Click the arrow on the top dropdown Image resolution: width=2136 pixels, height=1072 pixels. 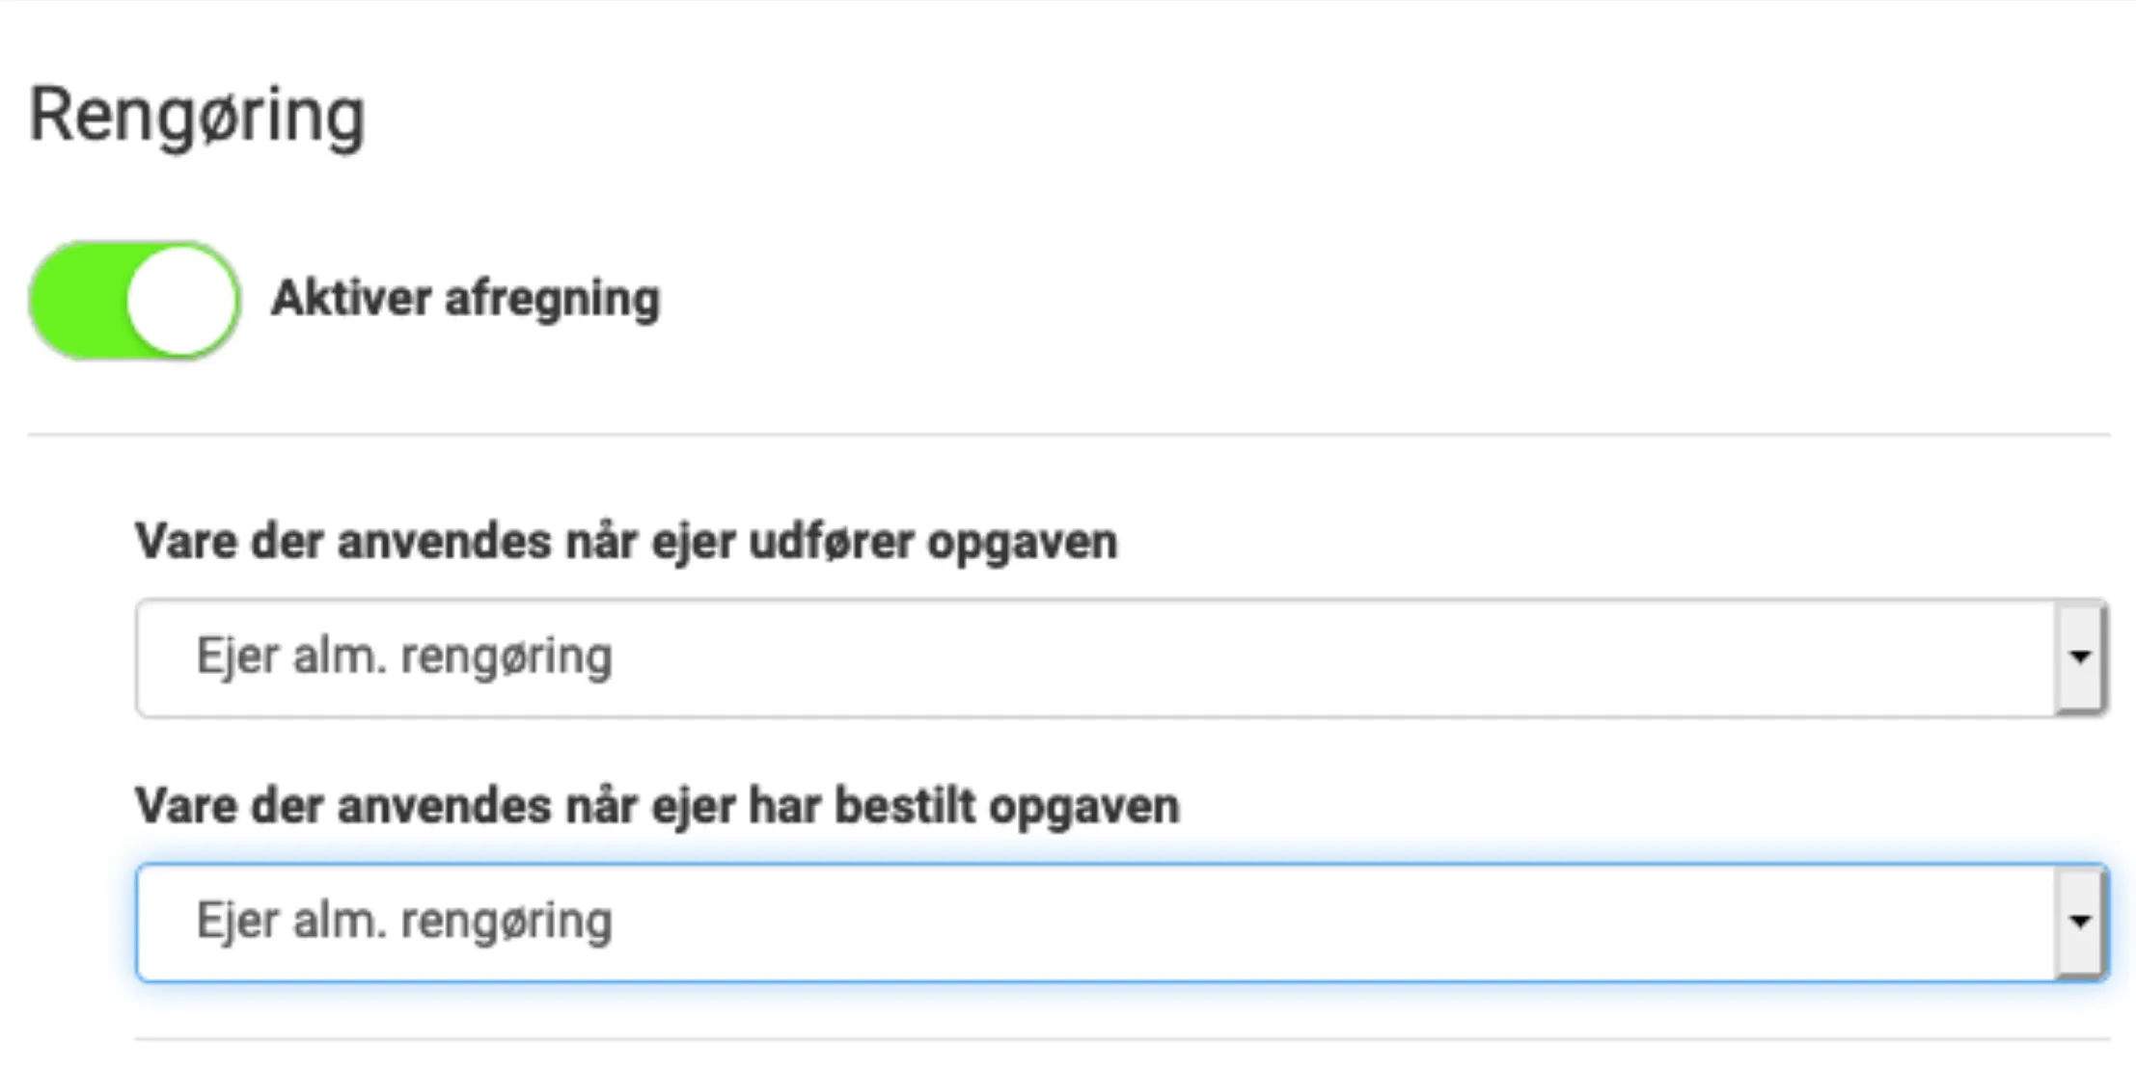2082,658
